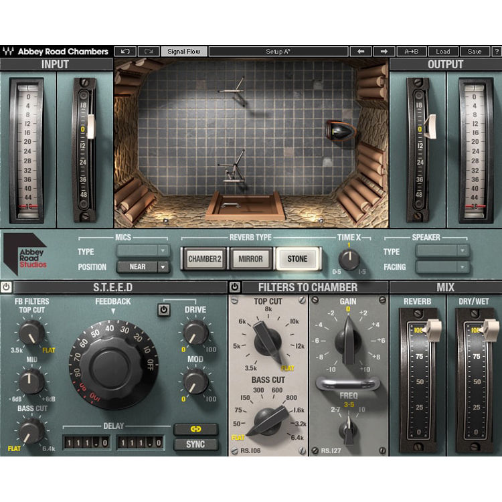Image resolution: width=502 pixels, height=502 pixels.
Task: Toggle the Drive power button
Action: pos(163,309)
